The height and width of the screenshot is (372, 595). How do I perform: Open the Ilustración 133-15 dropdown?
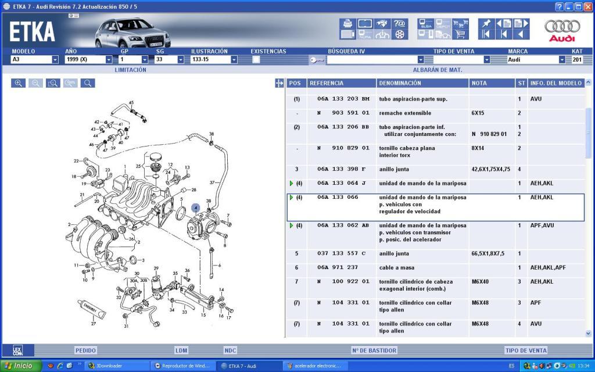pyautogui.click(x=234, y=60)
